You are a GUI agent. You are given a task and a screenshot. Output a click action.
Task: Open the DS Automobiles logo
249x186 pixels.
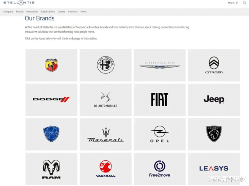[x=106, y=100]
